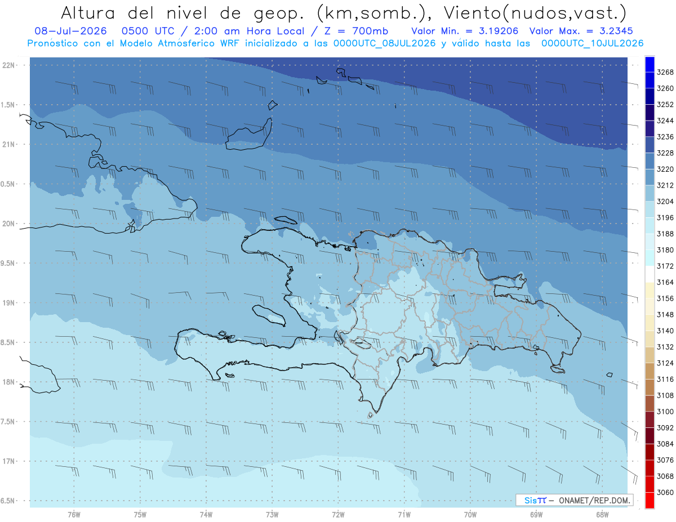Image resolution: width=676 pixels, height=522 pixels.
Task: Click the '22N' latitude label
Action: coord(8,65)
